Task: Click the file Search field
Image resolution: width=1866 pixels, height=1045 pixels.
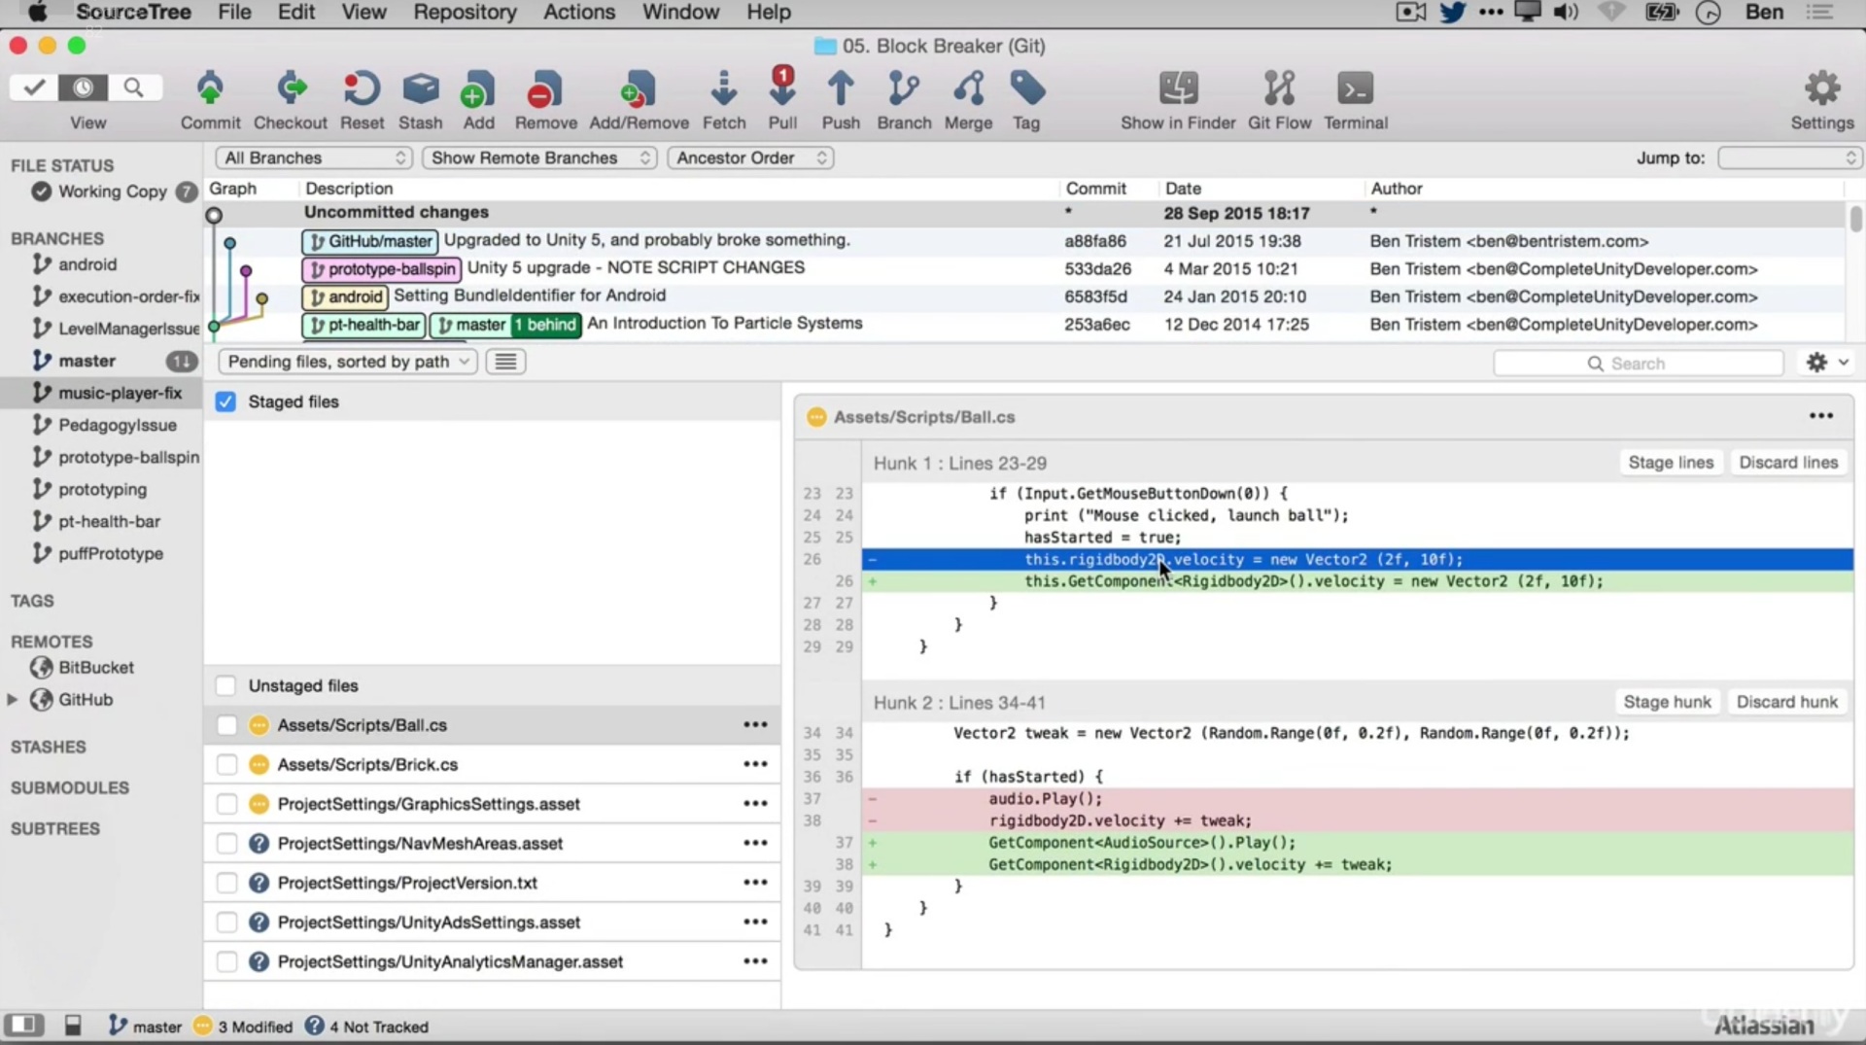Action: coord(1638,364)
